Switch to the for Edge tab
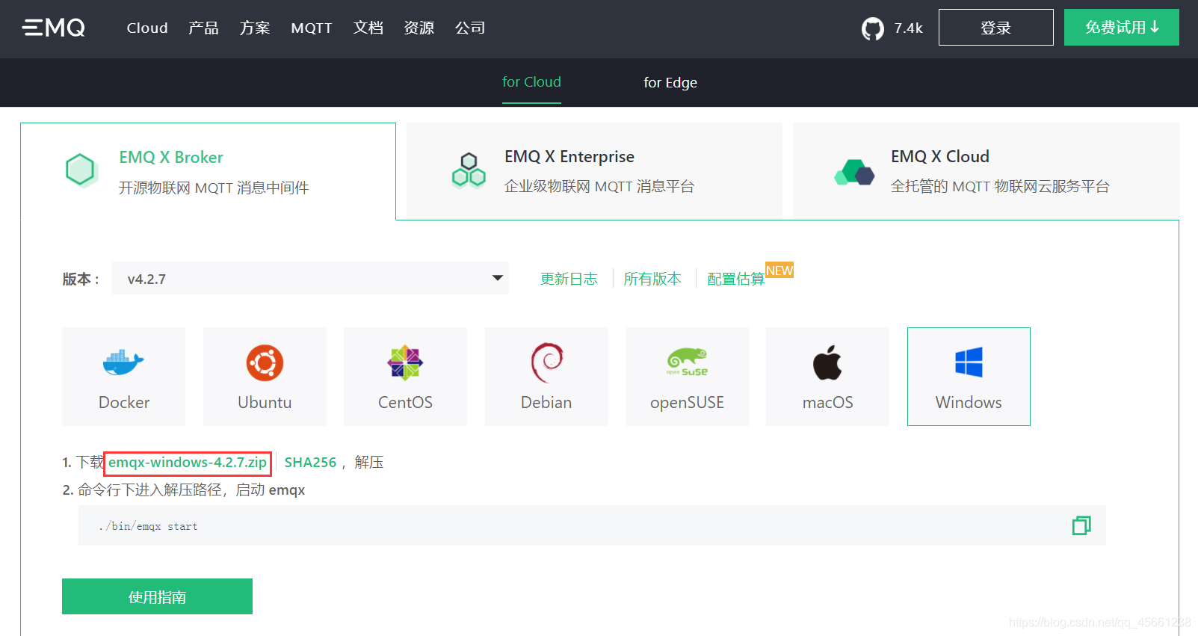1198x636 pixels. pos(670,82)
